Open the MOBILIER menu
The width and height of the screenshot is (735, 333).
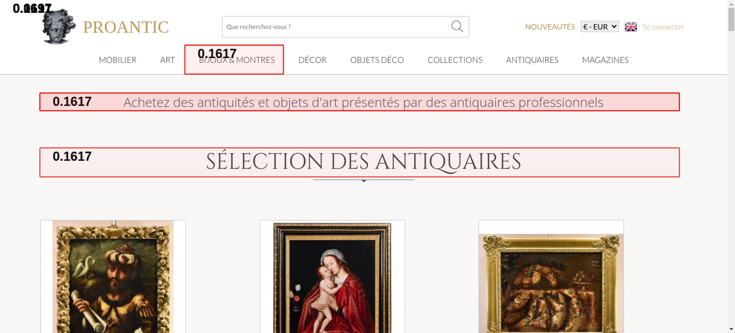118,60
